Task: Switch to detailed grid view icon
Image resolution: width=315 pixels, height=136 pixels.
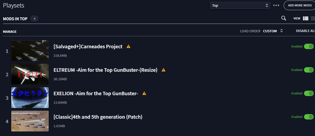Action: click(x=306, y=18)
